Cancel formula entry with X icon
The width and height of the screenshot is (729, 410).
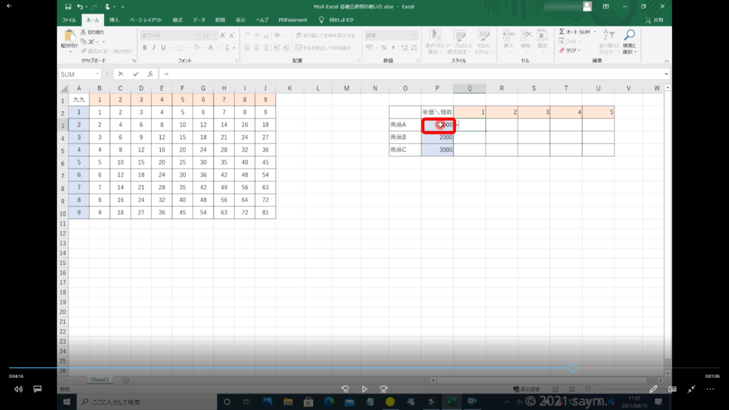(121, 74)
